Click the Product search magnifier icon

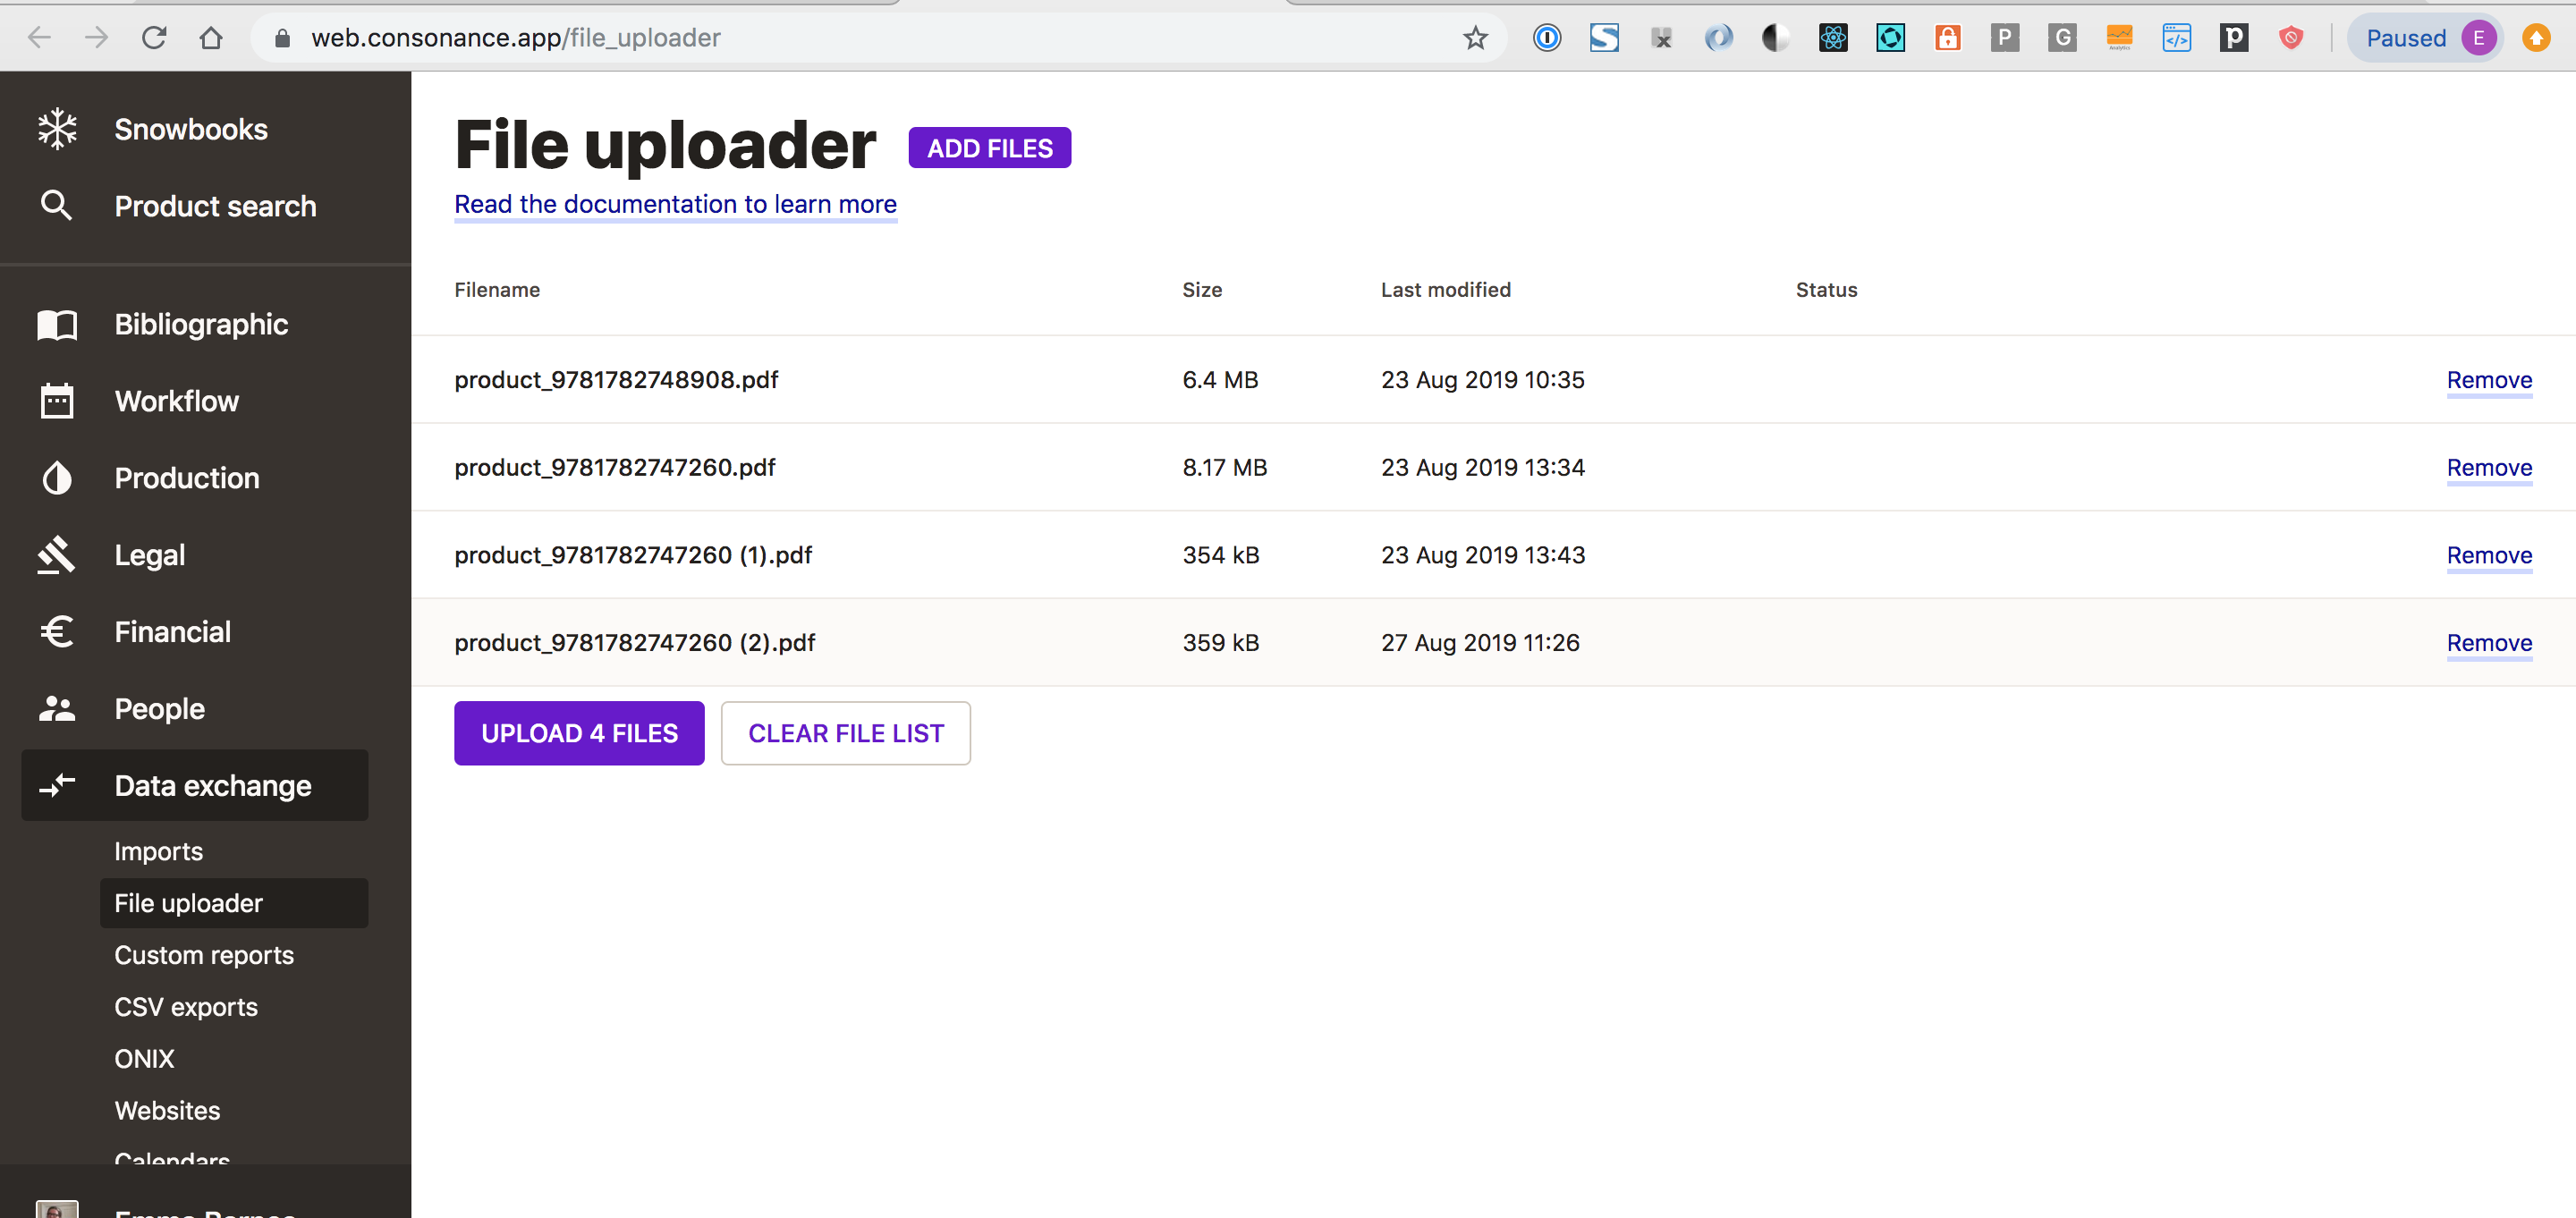[56, 205]
